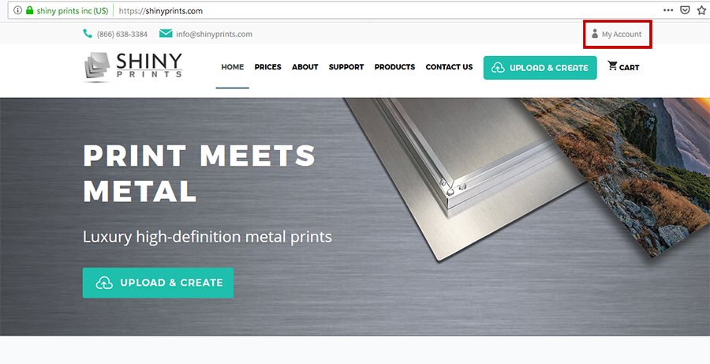Click Upload & Create button in navigation bar
The width and height of the screenshot is (710, 364).
click(x=540, y=68)
